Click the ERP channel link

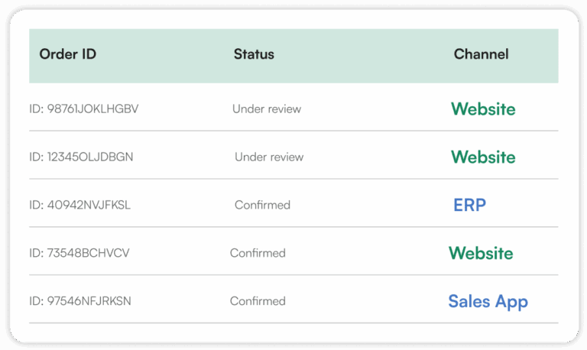[469, 206]
